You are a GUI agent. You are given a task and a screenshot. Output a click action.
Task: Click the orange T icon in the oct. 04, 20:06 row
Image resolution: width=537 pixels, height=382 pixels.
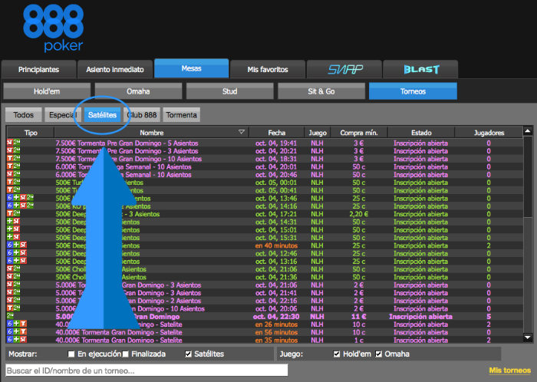coord(10,308)
